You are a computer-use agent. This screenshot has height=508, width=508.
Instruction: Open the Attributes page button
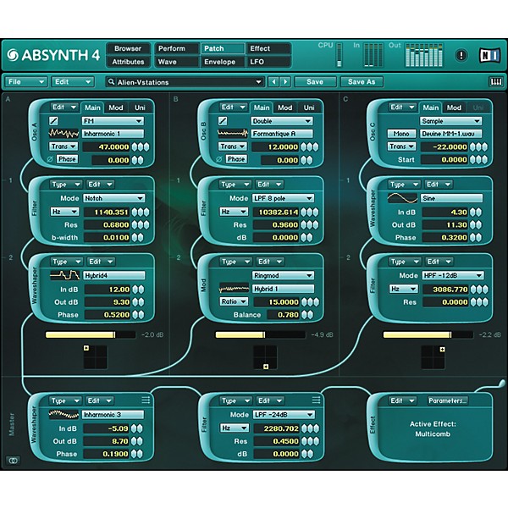[x=128, y=62]
